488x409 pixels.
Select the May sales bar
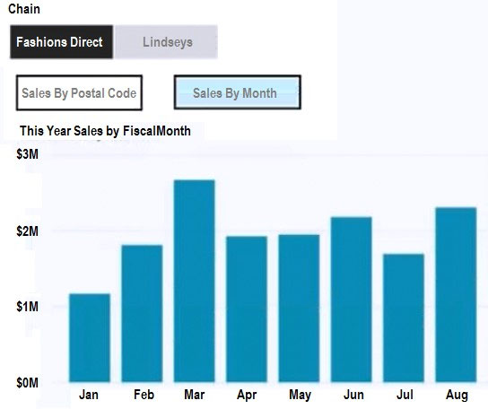tap(299, 309)
